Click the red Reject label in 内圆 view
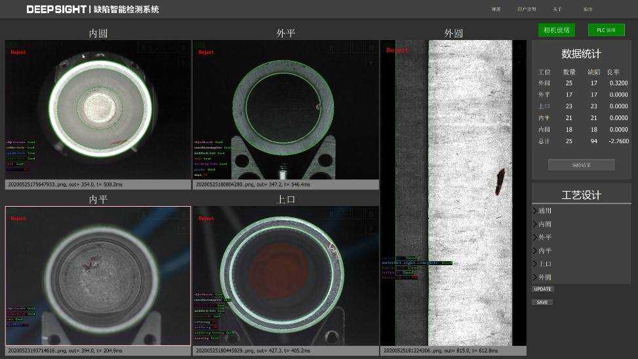 (18, 52)
